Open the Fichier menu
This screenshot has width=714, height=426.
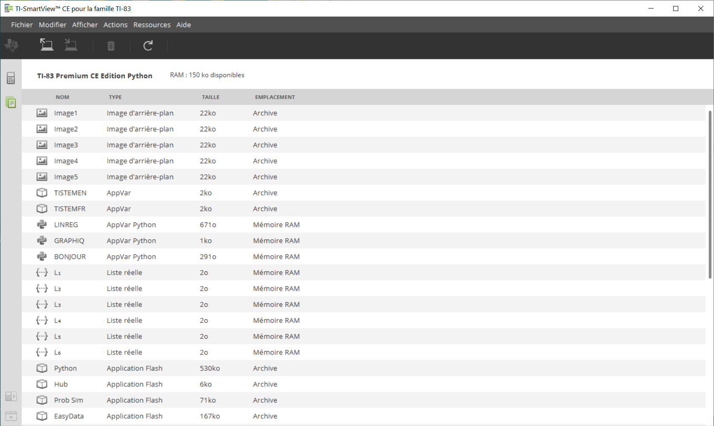[22, 25]
